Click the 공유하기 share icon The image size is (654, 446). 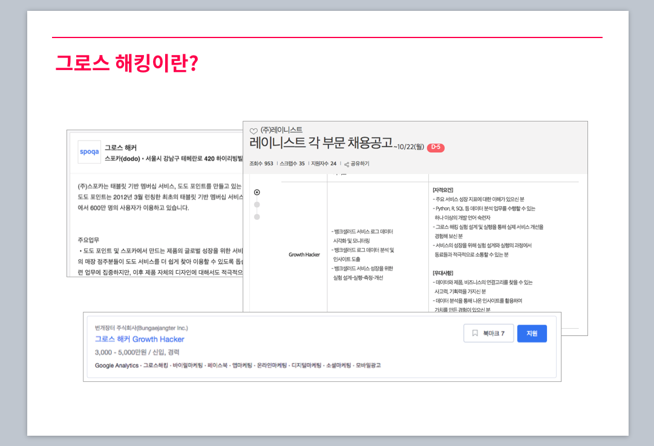348,163
